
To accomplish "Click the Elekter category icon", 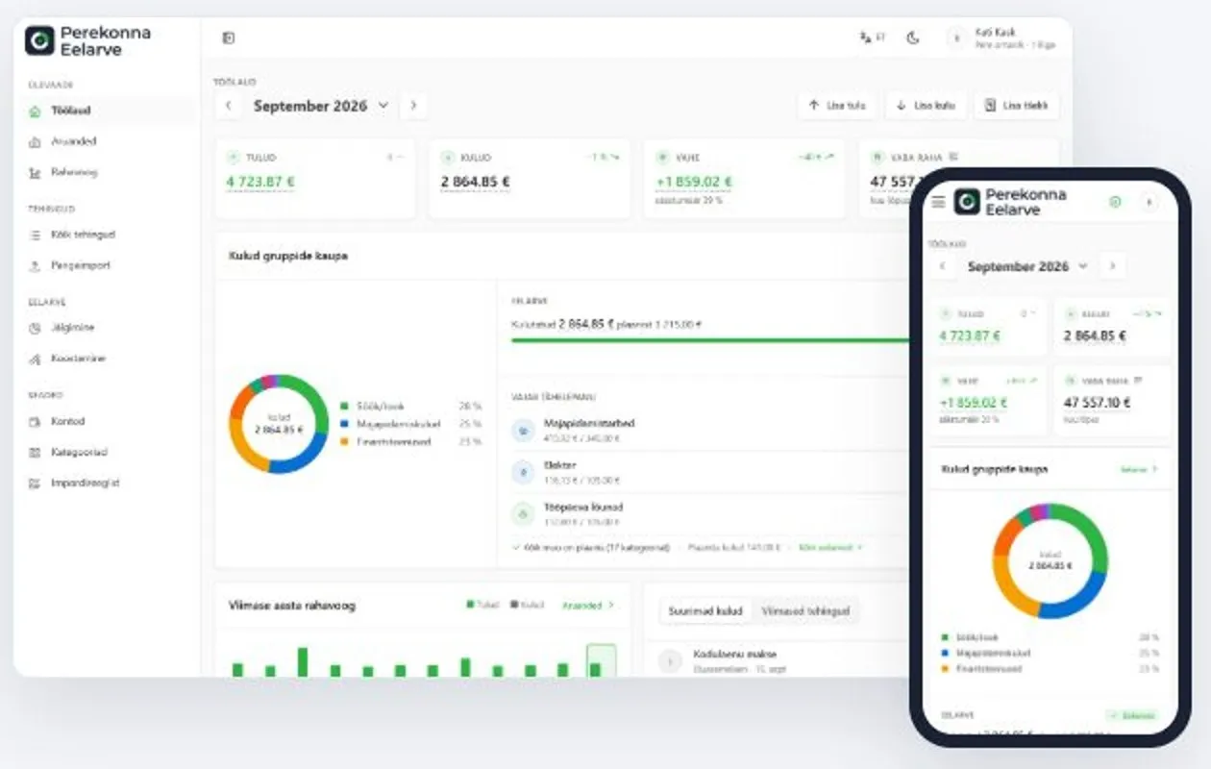I will (x=522, y=472).
